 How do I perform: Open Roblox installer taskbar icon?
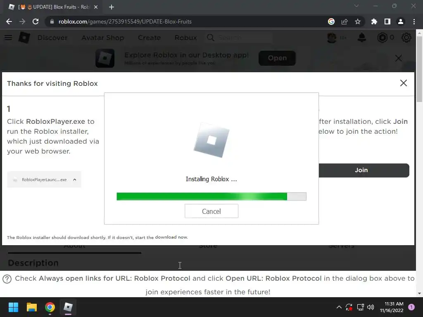[x=68, y=307]
